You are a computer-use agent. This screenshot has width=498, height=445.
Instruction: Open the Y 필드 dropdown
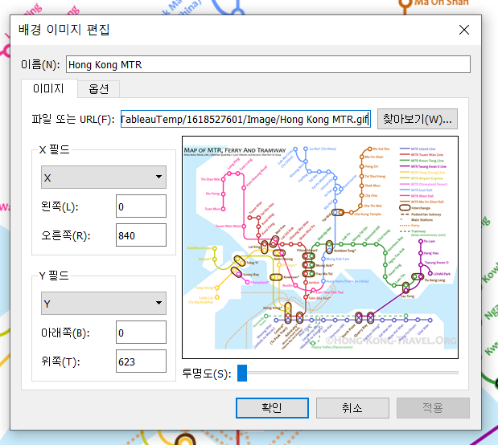[x=104, y=303]
